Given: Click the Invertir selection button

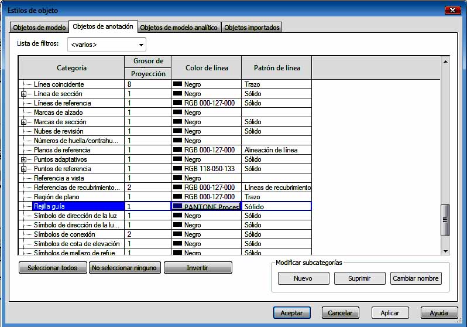Looking at the screenshot, I should click(x=198, y=268).
